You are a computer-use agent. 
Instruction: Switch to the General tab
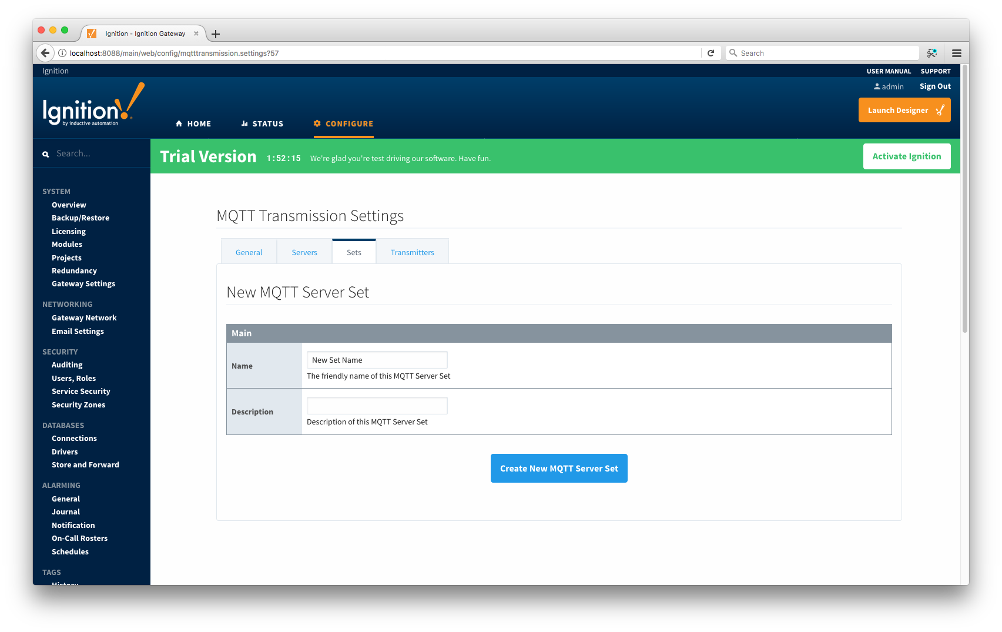click(249, 252)
